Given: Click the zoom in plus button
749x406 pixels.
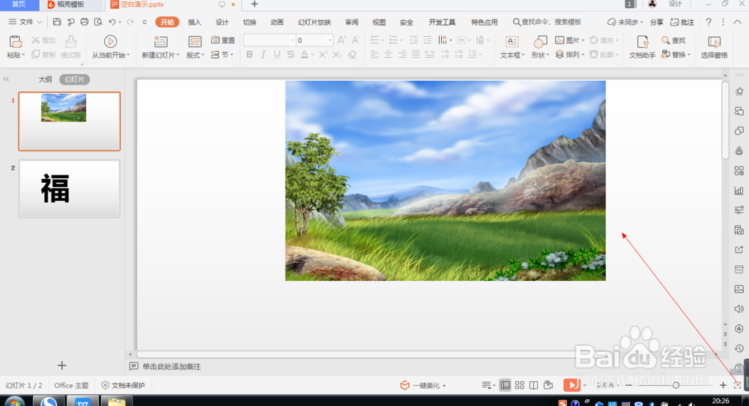Looking at the screenshot, I should click(x=723, y=385).
